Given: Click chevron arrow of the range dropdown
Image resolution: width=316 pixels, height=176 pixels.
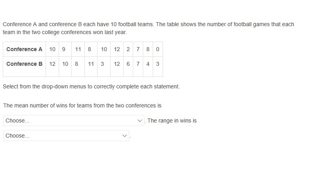Looking at the screenshot, I should 124,136.
